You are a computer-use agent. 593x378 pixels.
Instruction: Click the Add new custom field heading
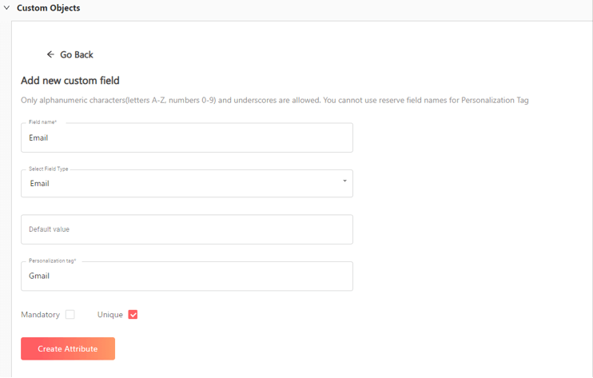(x=70, y=81)
